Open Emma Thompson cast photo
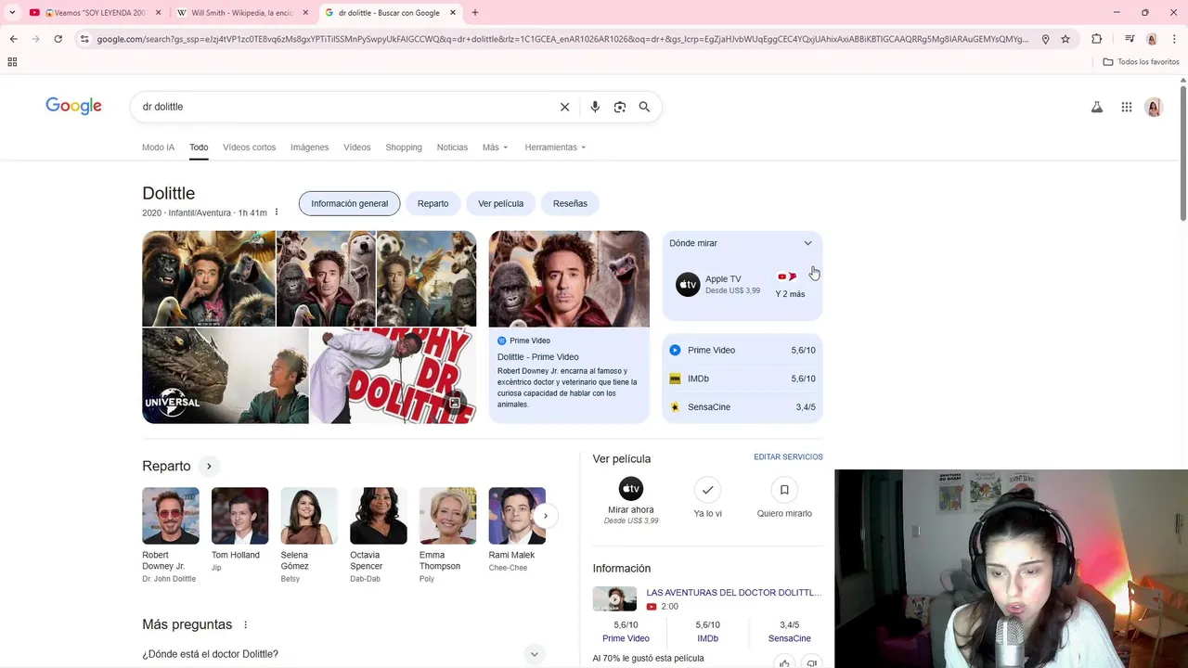Image resolution: width=1188 pixels, height=668 pixels. pos(447,516)
